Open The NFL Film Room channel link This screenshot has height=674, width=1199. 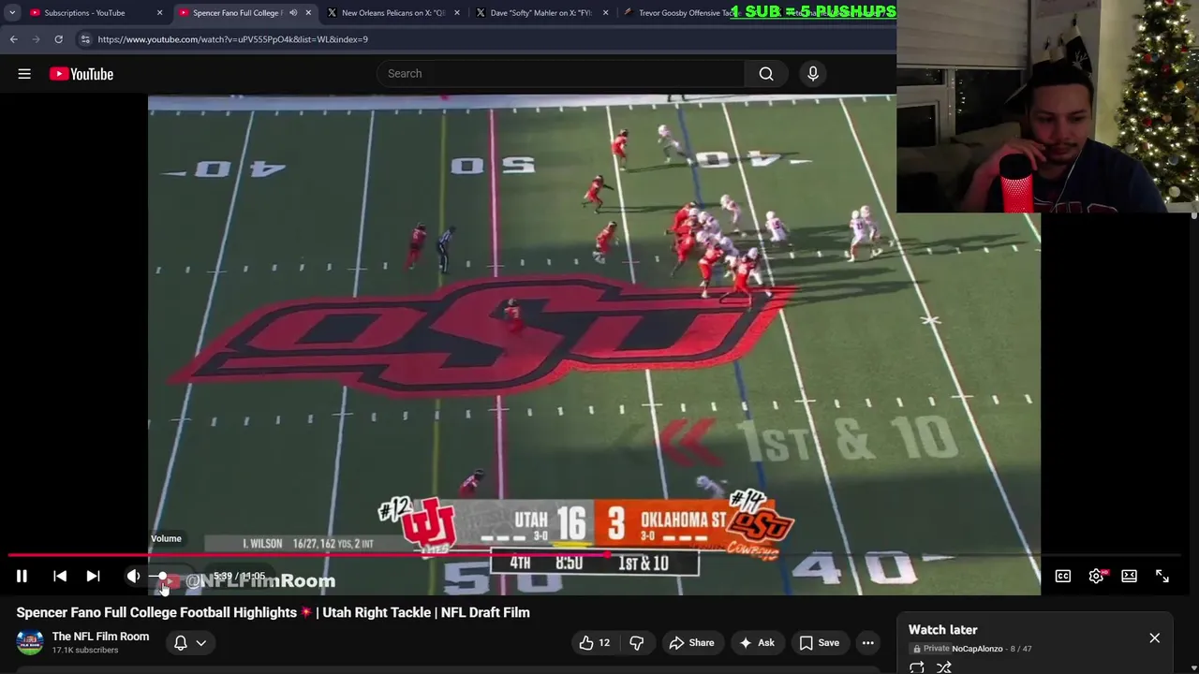pyautogui.click(x=100, y=637)
